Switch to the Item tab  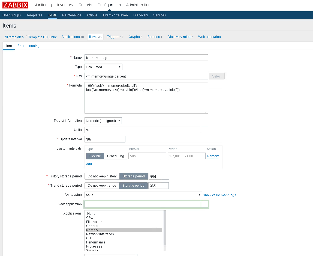8,46
